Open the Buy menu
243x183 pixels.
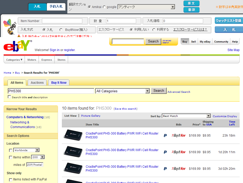185,41
